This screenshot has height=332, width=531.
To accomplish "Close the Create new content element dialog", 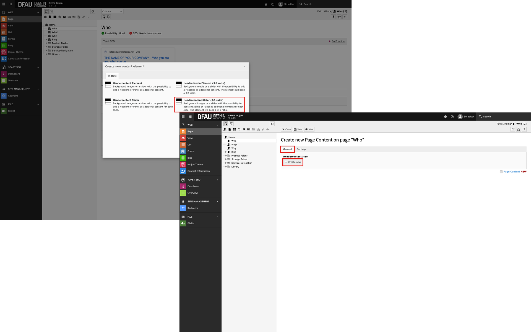I will point(245,66).
